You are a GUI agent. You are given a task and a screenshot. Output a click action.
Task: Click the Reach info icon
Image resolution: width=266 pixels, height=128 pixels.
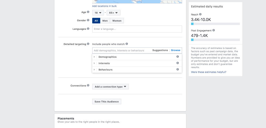tap(200, 14)
